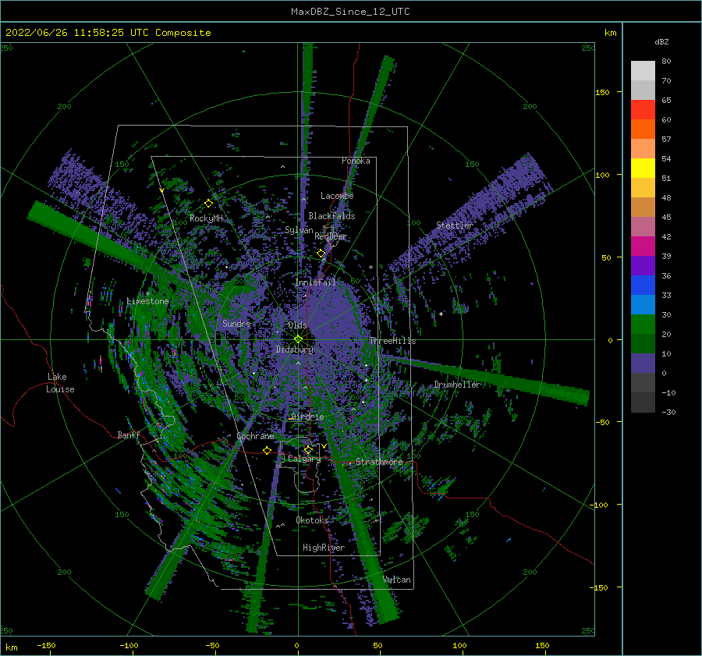Select the Calgary label
The image size is (702, 656).
point(304,459)
